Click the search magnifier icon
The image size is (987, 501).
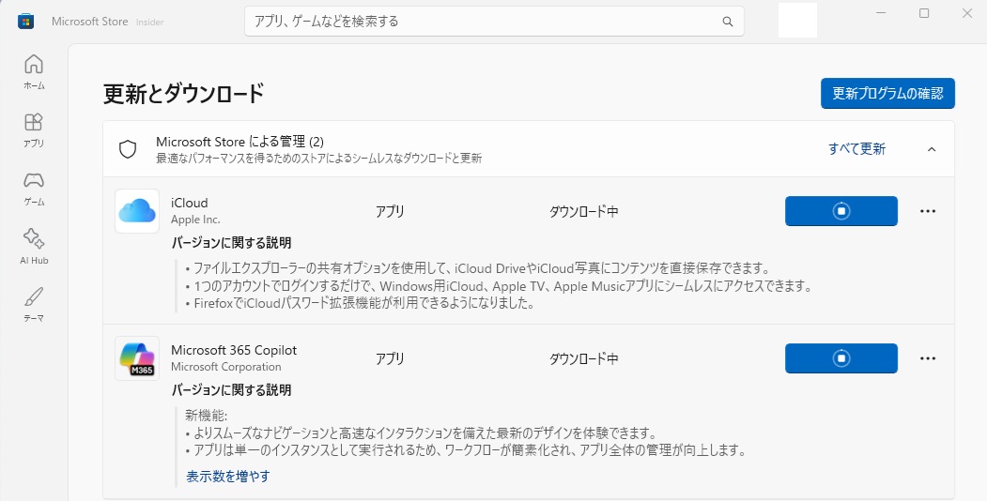[728, 22]
